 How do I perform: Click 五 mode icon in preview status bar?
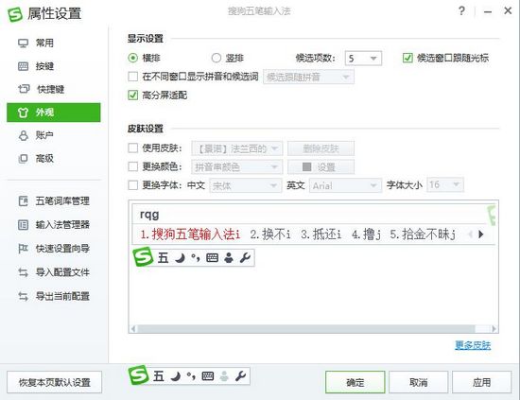[163, 258]
